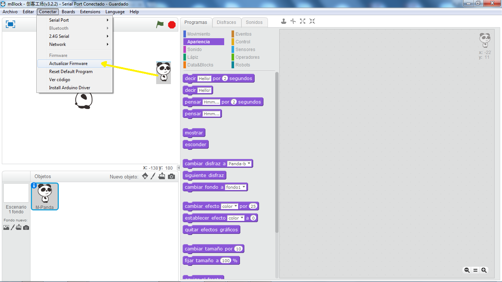Open the Panda-b costume dropdown
The width and height of the screenshot is (502, 282).
pyautogui.click(x=240, y=164)
